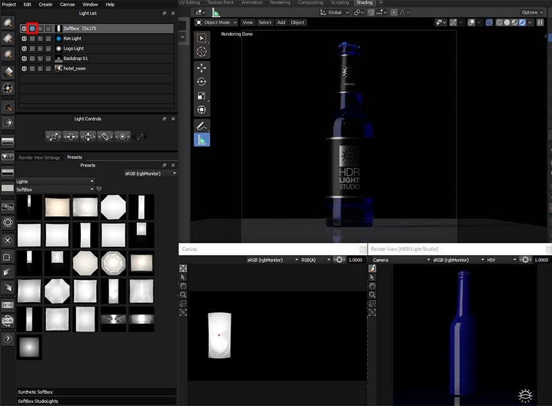Select the LightPaint brush in Render View

(x=372, y=269)
